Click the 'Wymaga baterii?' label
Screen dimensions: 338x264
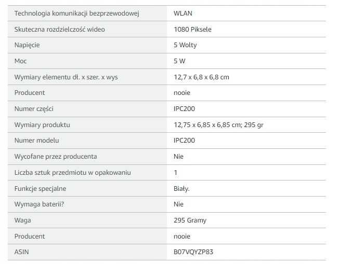click(x=40, y=204)
